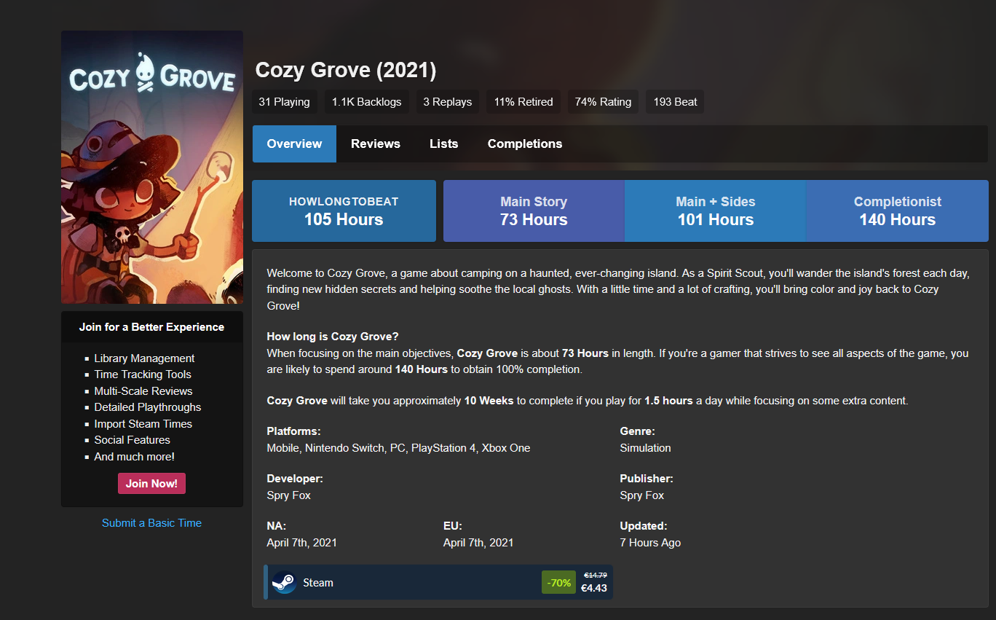Click the Spry Fox developer name
The image size is (996, 620).
click(x=289, y=495)
